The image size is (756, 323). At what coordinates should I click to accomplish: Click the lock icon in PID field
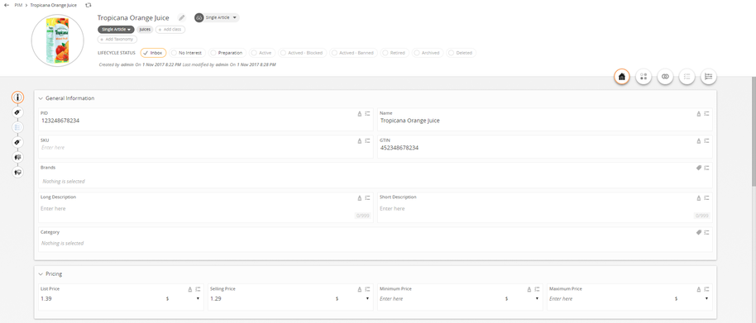[x=359, y=114]
